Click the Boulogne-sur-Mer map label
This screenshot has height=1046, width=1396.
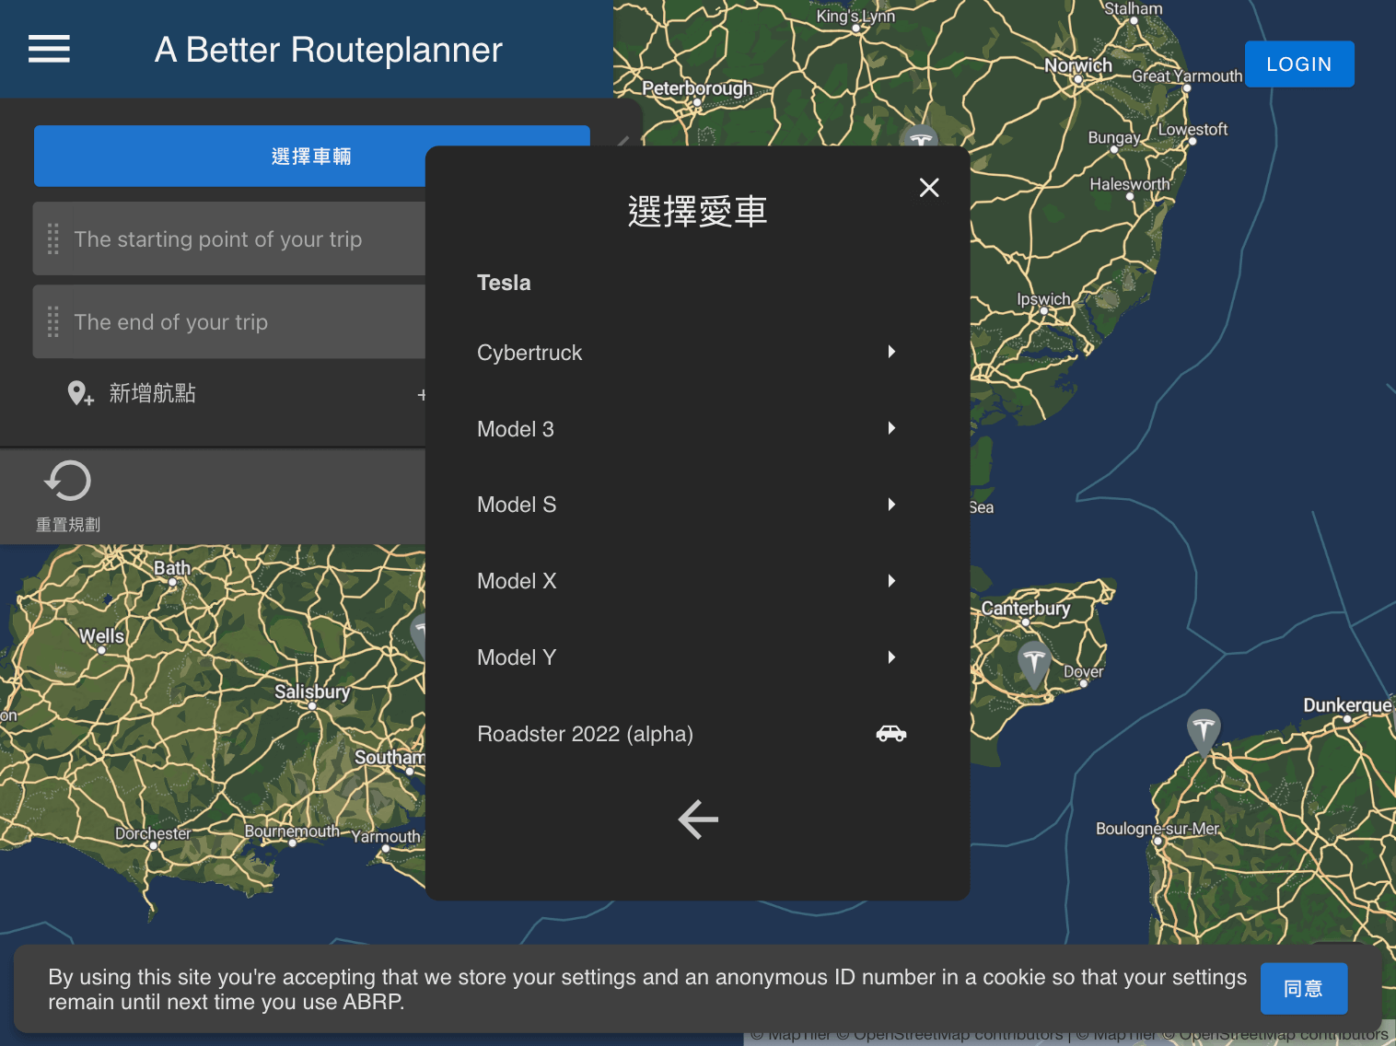point(1158,829)
